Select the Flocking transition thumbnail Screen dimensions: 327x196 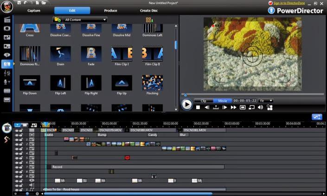(152, 83)
